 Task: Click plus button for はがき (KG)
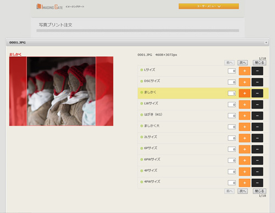244,116
